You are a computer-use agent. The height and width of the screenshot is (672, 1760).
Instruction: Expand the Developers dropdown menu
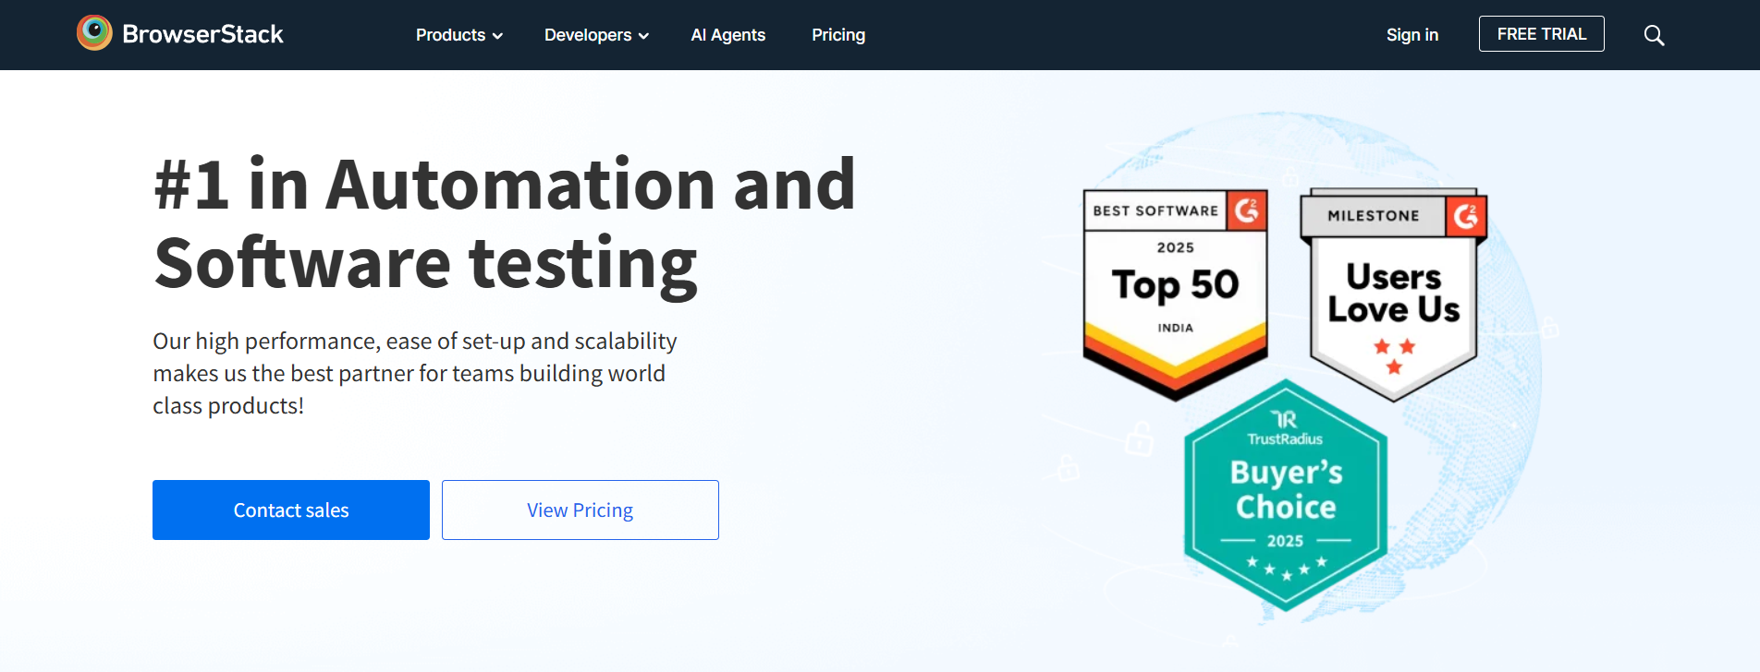coord(596,35)
